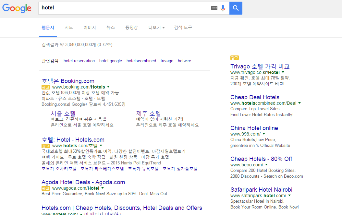This screenshot has height=215, width=342.
Task: Click text greentree inn 's Official Website
Action: [x=260, y=145]
